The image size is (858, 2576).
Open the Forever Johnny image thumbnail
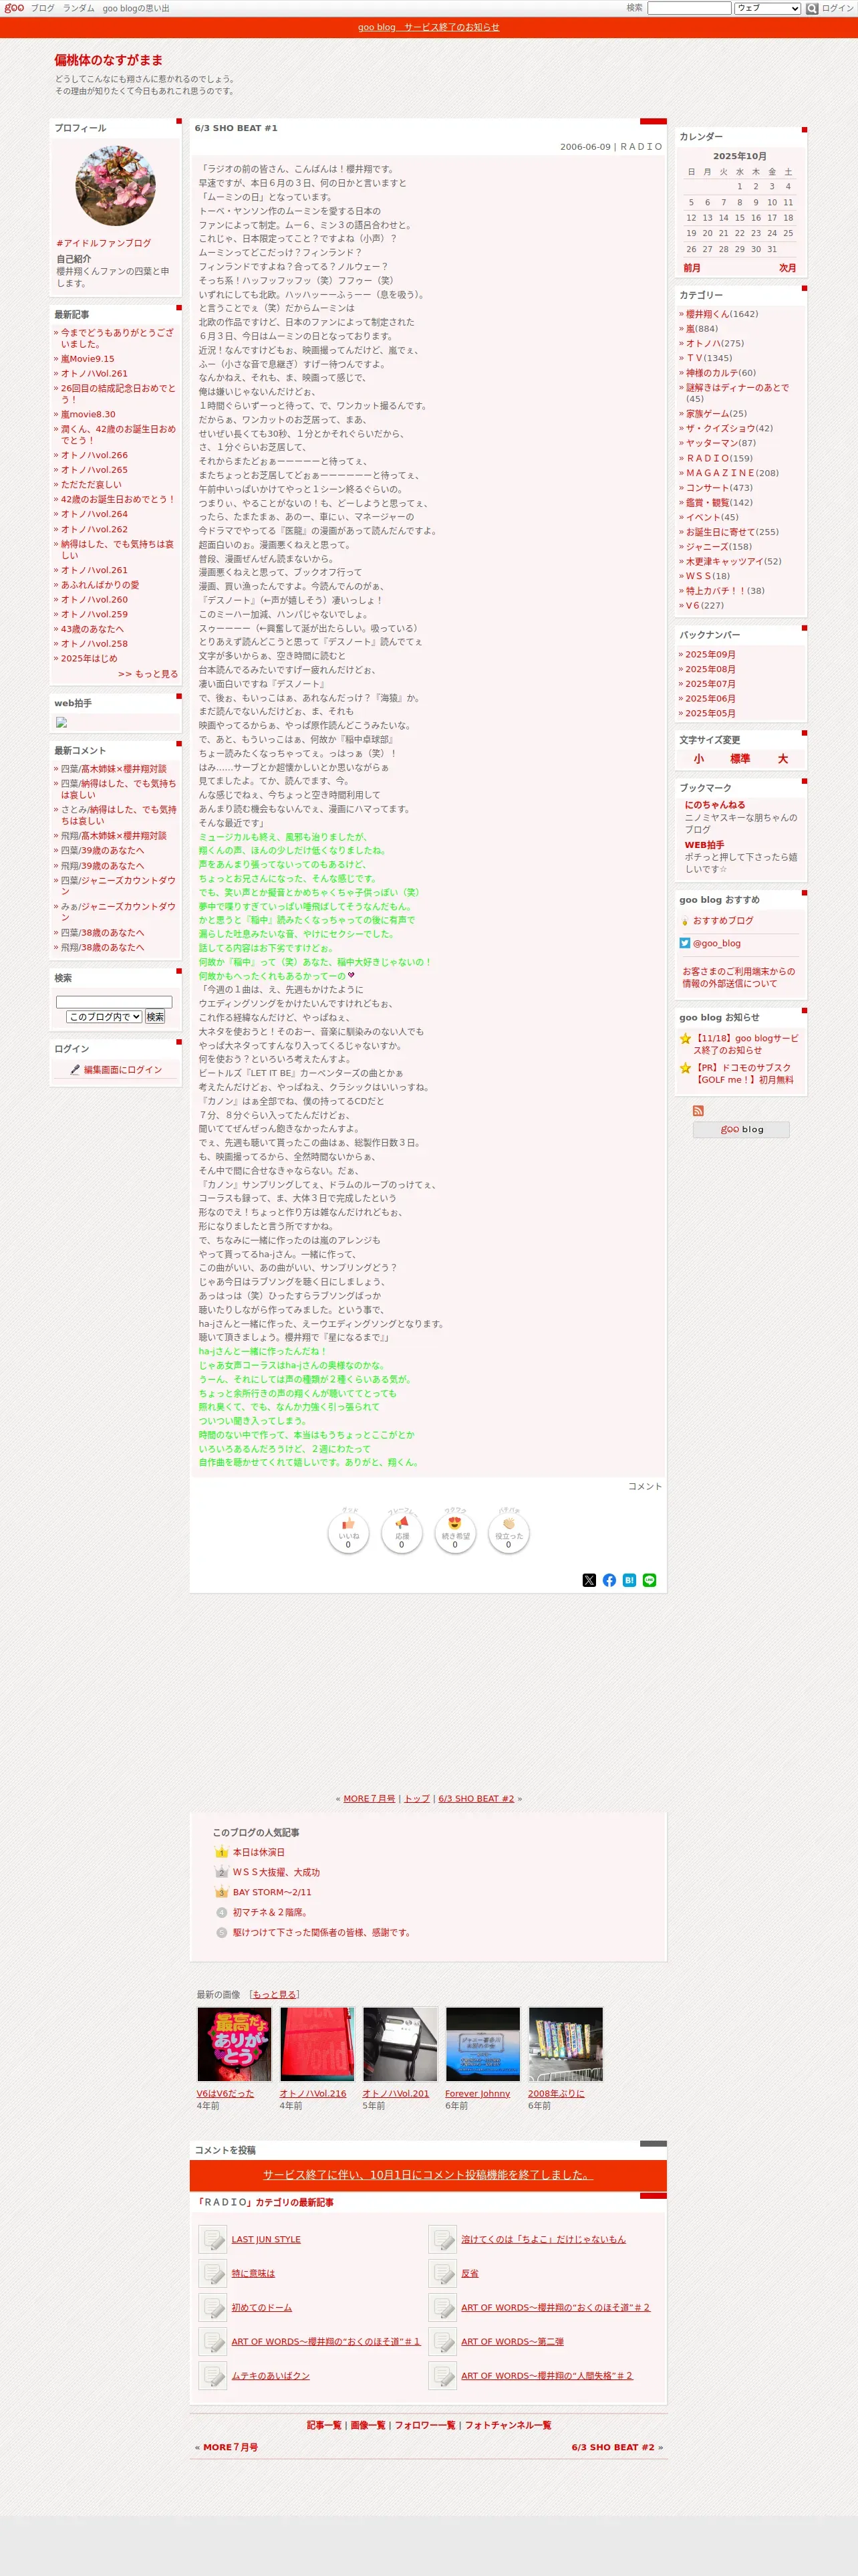pos(482,2044)
